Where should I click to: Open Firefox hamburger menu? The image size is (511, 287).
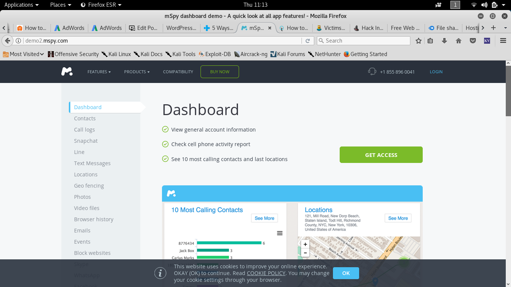[503, 41]
